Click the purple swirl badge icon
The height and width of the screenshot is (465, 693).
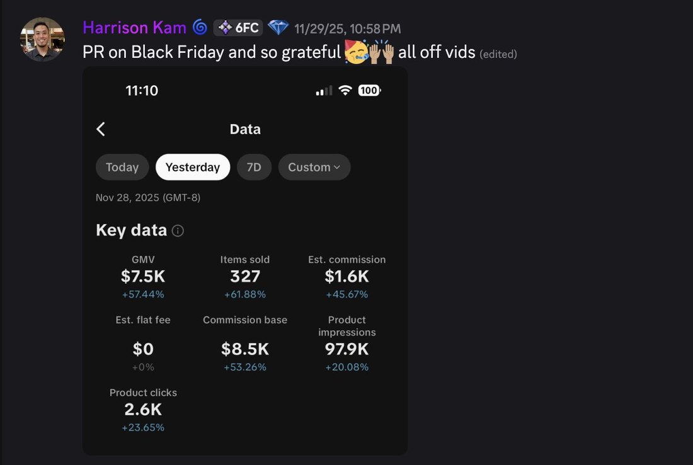[200, 28]
